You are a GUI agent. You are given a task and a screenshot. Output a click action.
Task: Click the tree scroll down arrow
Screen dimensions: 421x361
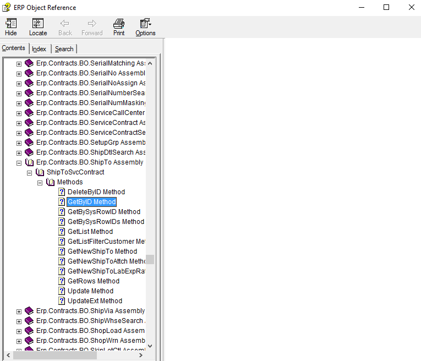coord(150,346)
